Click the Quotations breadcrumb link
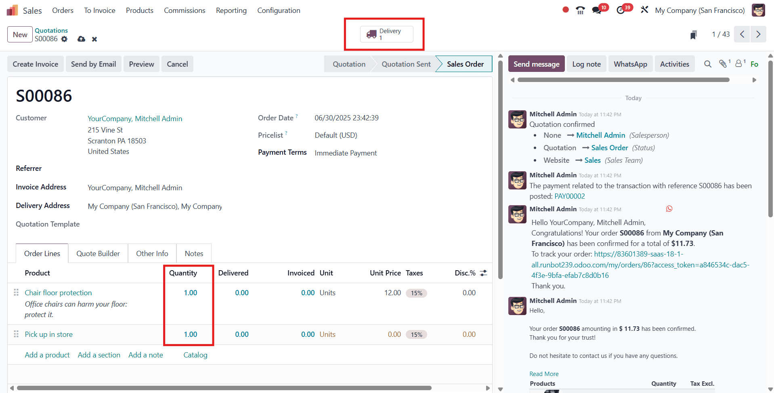This screenshot has width=774, height=393. (51, 30)
